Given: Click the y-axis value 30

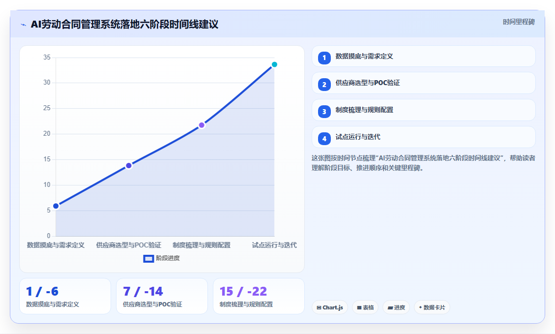Looking at the screenshot, I should tap(47, 83).
